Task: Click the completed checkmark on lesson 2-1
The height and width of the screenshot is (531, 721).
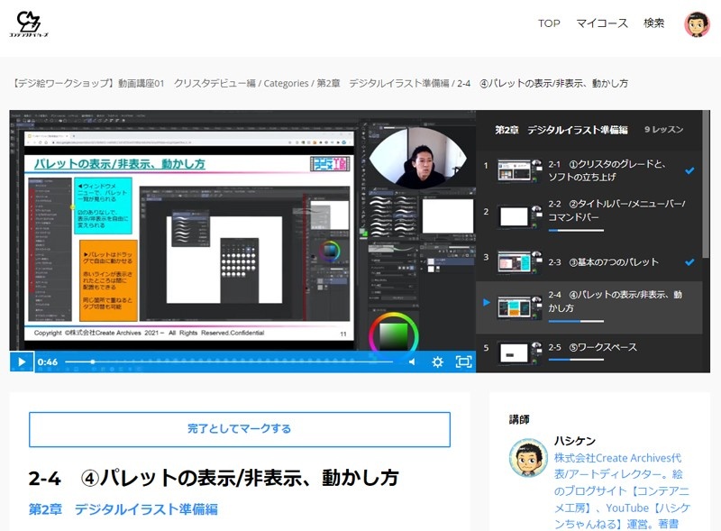Action: [689, 170]
